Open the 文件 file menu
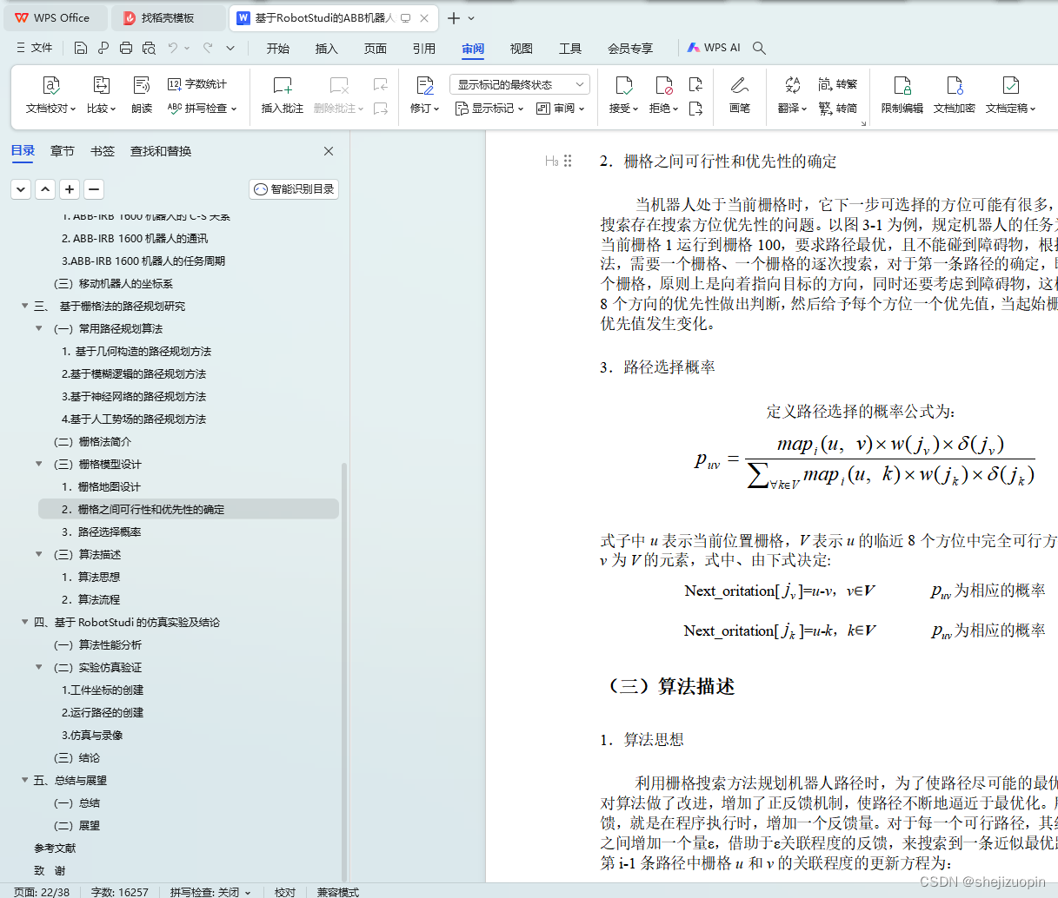The width and height of the screenshot is (1058, 898). [x=34, y=48]
